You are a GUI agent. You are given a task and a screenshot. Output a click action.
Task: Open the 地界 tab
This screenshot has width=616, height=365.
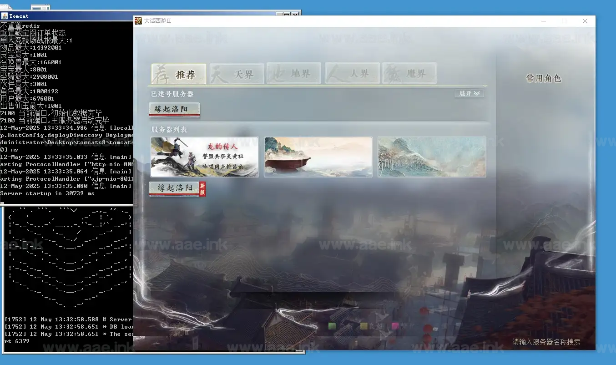point(294,73)
